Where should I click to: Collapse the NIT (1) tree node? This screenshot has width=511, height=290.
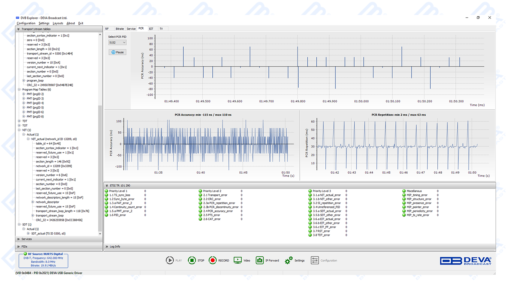coord(19,130)
